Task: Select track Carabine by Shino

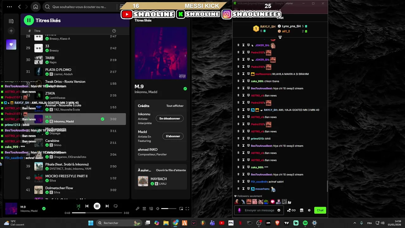Action: click(75, 143)
